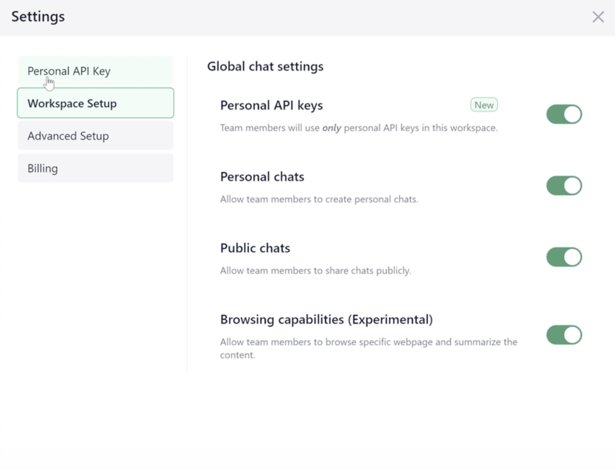Click the Browsing capabilities (Experimental) label
The height and width of the screenshot is (469, 615).
pyautogui.click(x=327, y=319)
